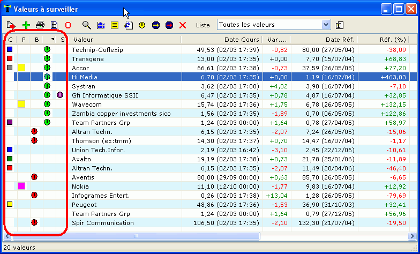Click green alert icon on Zambia copper row

[x=47, y=113]
